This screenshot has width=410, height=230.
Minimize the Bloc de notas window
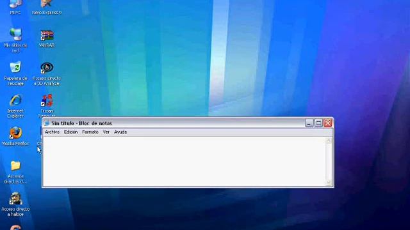point(309,123)
